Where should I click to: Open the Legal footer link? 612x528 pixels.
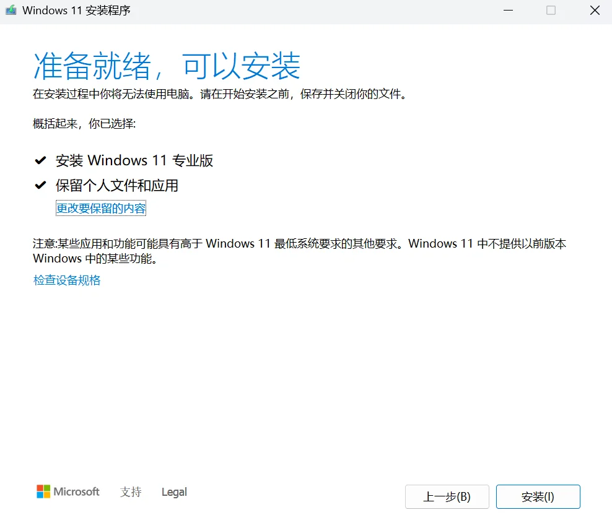click(173, 491)
